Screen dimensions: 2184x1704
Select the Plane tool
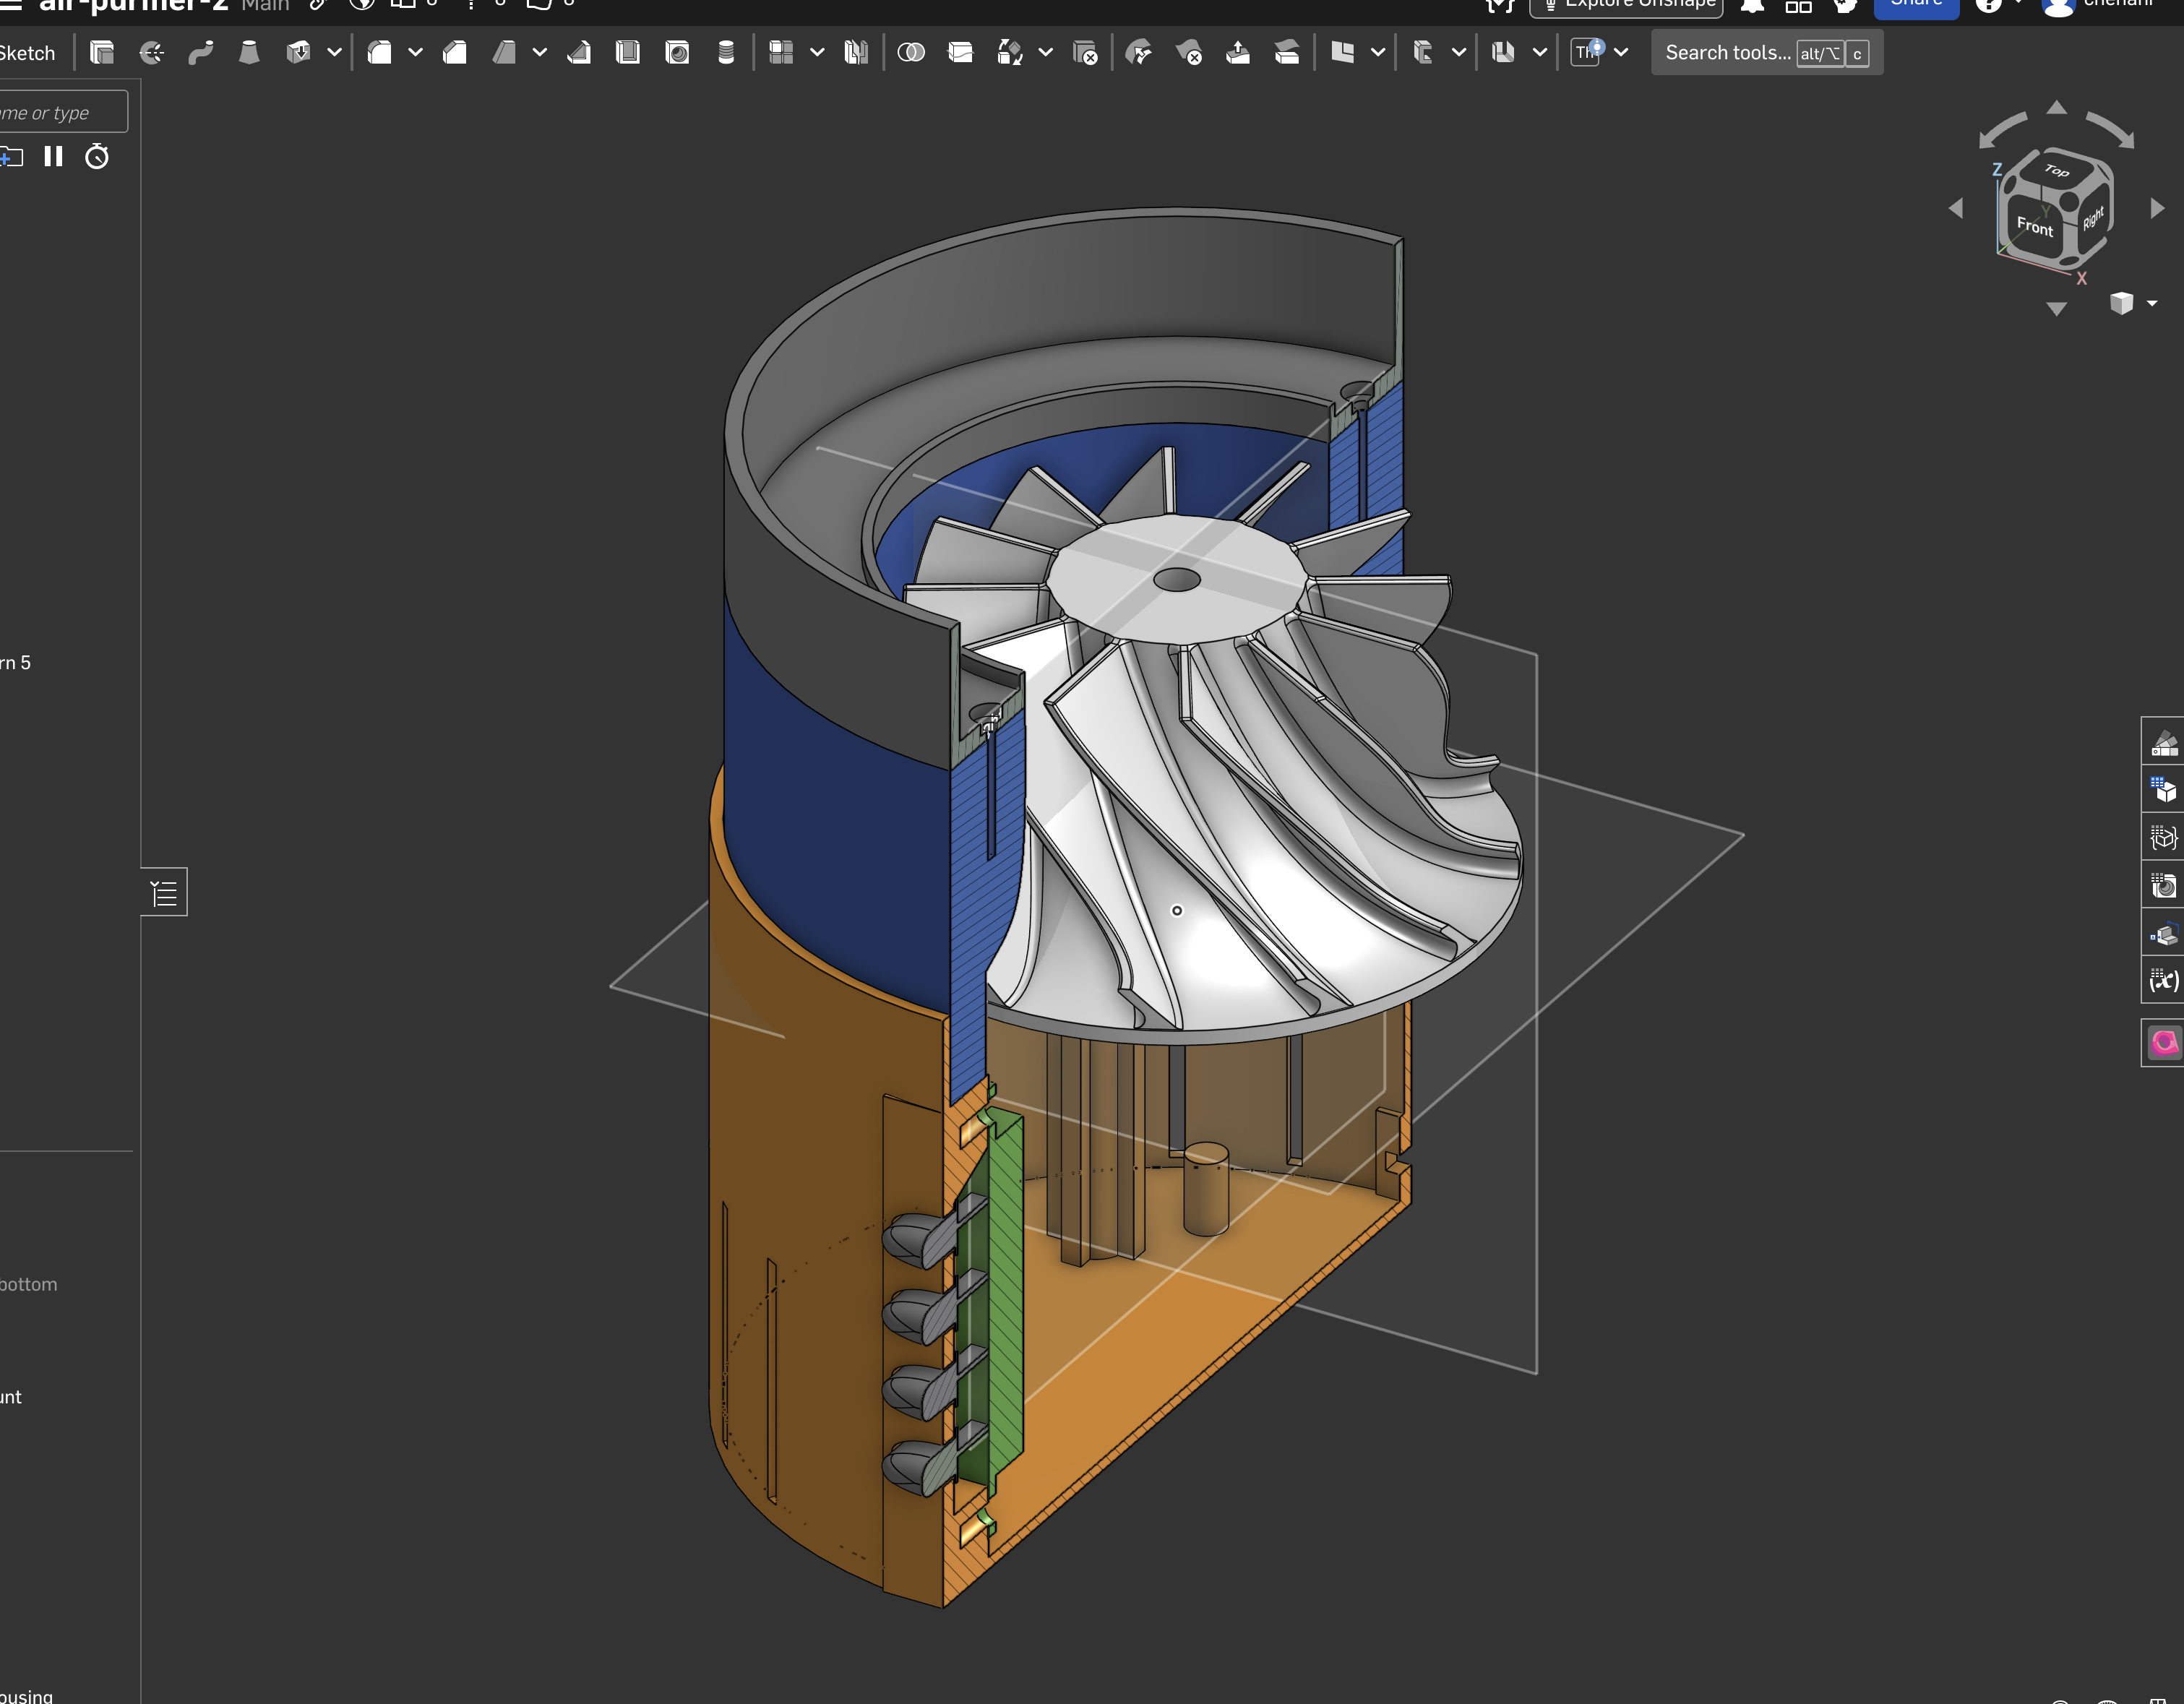click(1342, 53)
